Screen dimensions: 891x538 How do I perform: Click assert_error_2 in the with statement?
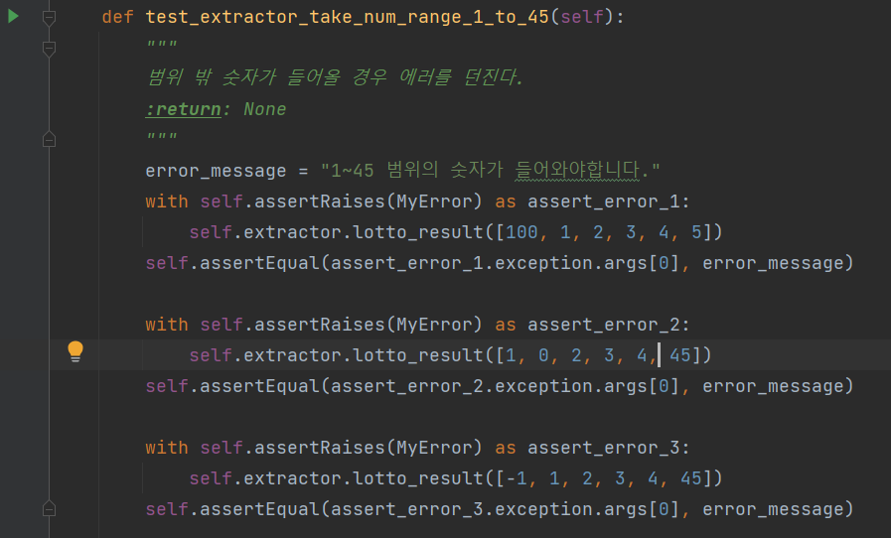pos(604,325)
